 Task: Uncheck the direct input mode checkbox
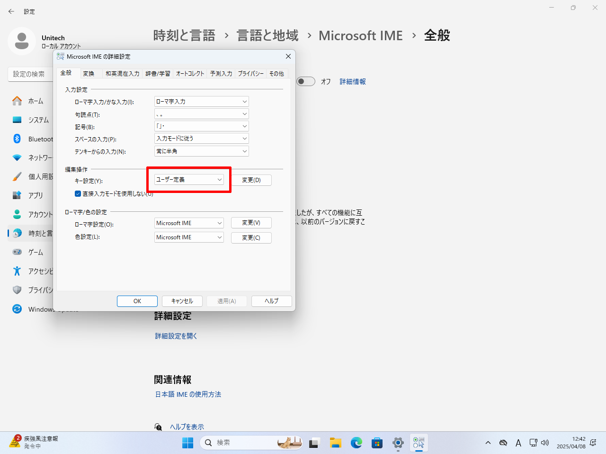pos(78,193)
